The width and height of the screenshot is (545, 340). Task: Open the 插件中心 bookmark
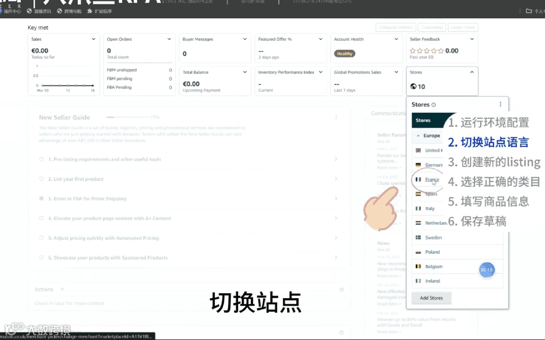pyautogui.click(x=10, y=11)
